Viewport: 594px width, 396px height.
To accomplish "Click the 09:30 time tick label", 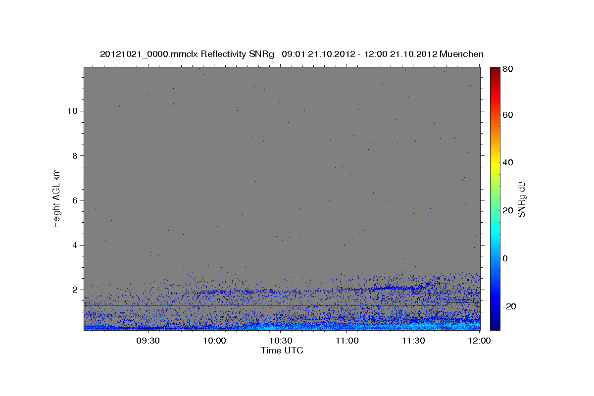I will tap(148, 341).
